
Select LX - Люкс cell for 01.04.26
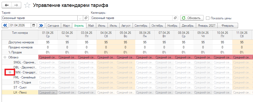pos(48,92)
